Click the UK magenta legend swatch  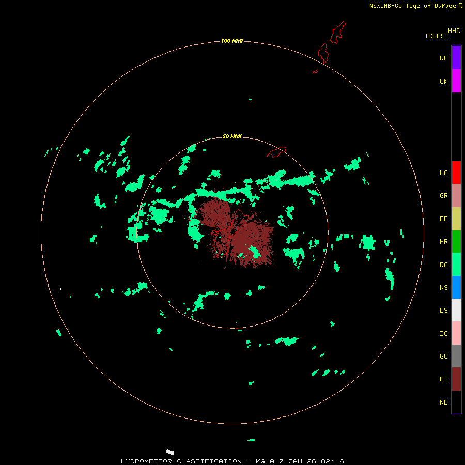[x=456, y=81]
